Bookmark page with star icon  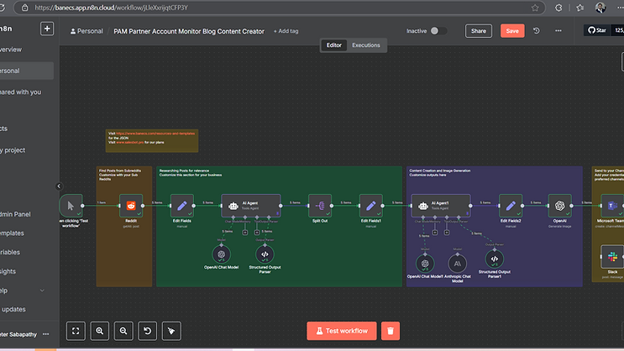pos(535,8)
